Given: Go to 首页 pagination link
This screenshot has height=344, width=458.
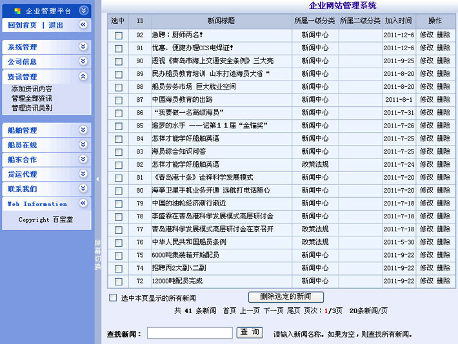Looking at the screenshot, I should click(x=229, y=311).
